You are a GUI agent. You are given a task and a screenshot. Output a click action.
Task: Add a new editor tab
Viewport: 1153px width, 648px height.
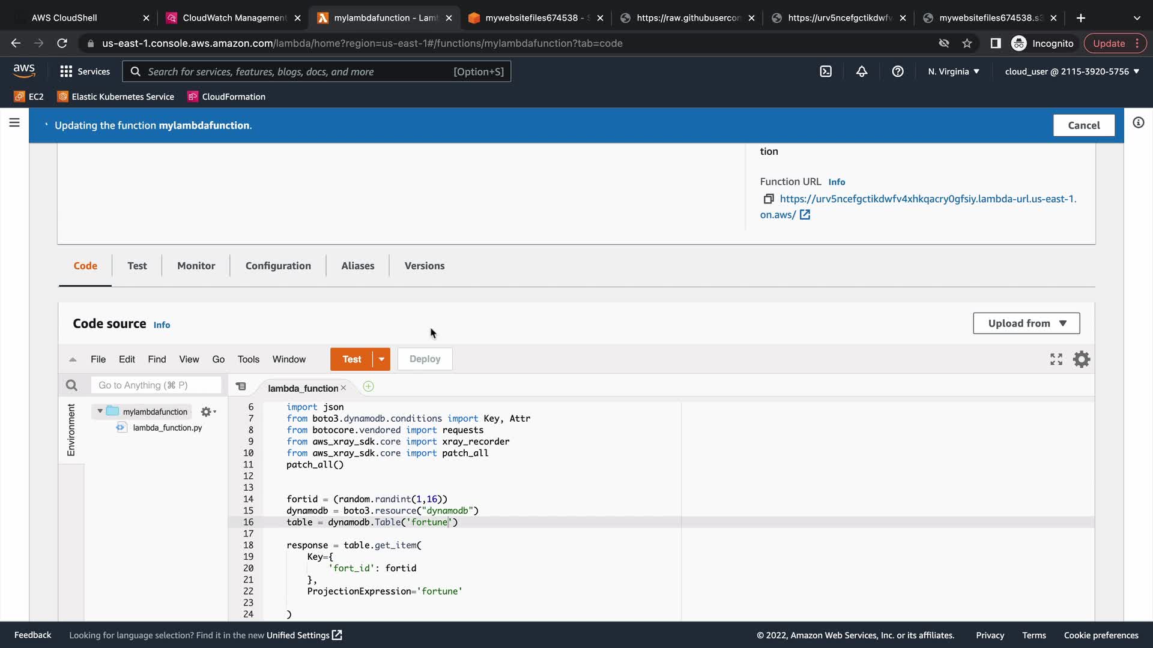[368, 387]
